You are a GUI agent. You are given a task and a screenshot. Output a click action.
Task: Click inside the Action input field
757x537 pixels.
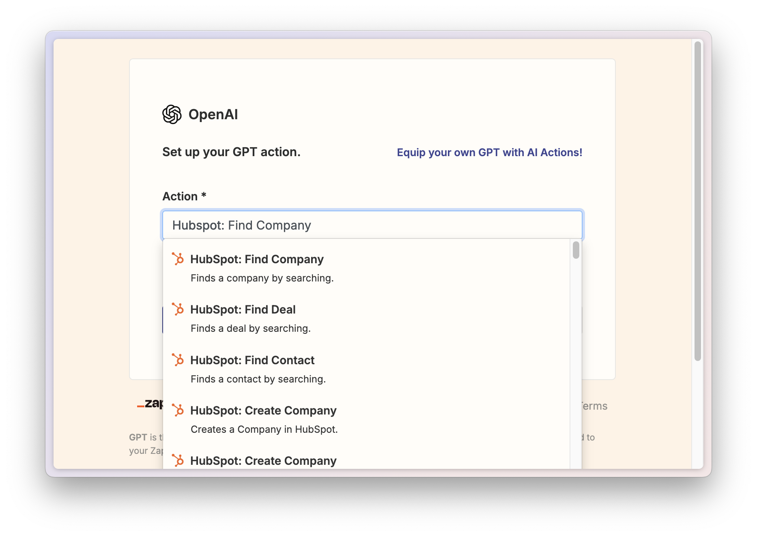pos(372,225)
